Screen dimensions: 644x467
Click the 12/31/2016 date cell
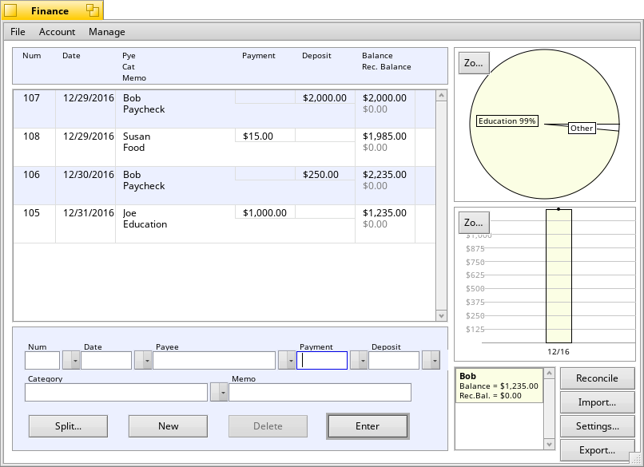pyautogui.click(x=89, y=213)
